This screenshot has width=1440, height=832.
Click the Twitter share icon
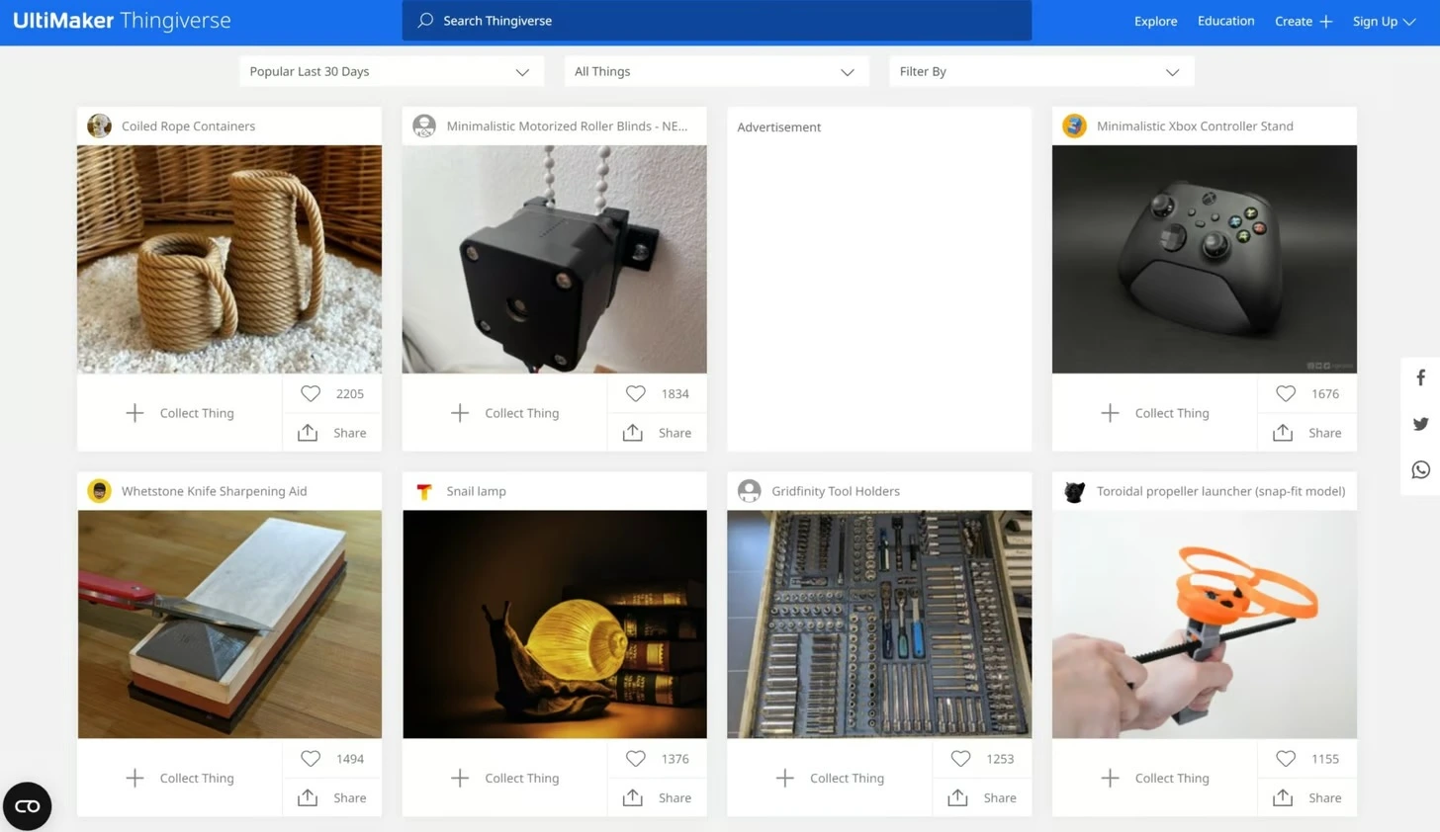click(x=1420, y=424)
